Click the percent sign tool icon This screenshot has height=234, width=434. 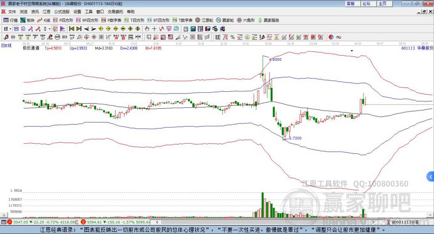pyautogui.click(x=233, y=37)
